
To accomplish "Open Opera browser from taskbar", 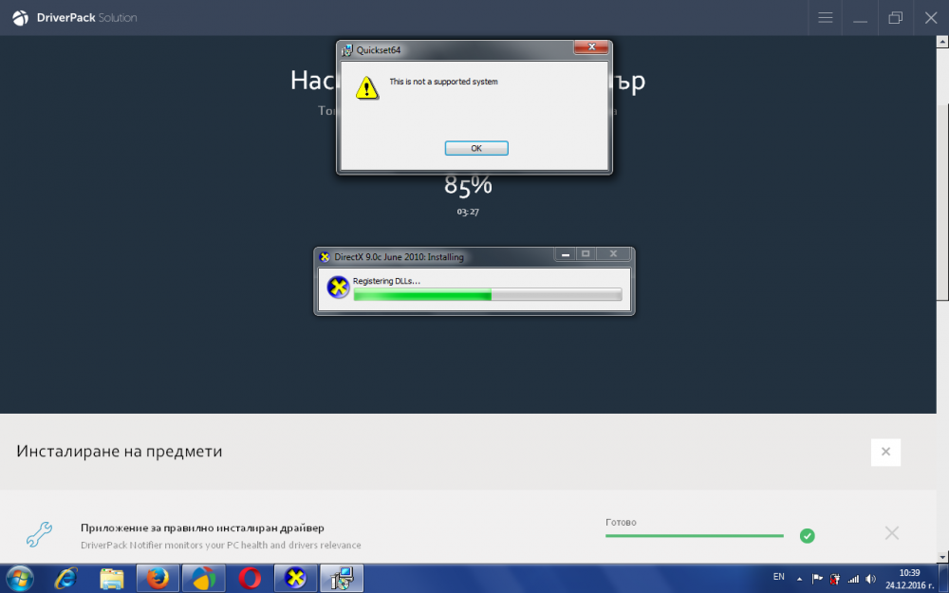I will [x=250, y=579].
